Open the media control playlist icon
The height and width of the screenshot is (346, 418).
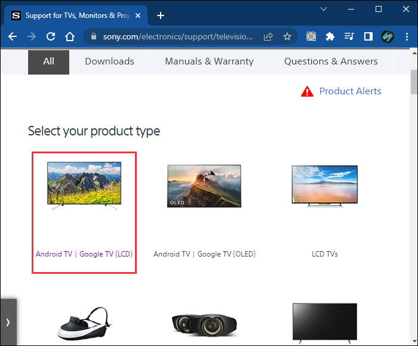click(x=349, y=36)
